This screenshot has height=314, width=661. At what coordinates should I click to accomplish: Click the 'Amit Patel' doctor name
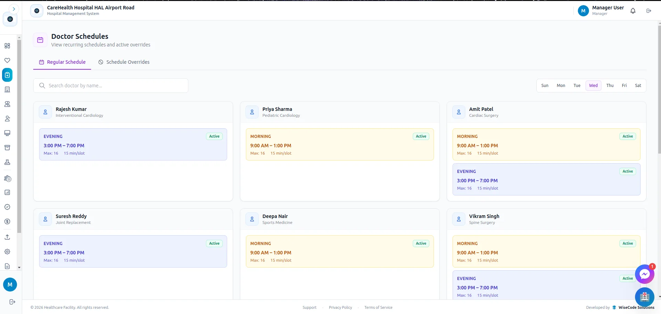(481, 109)
